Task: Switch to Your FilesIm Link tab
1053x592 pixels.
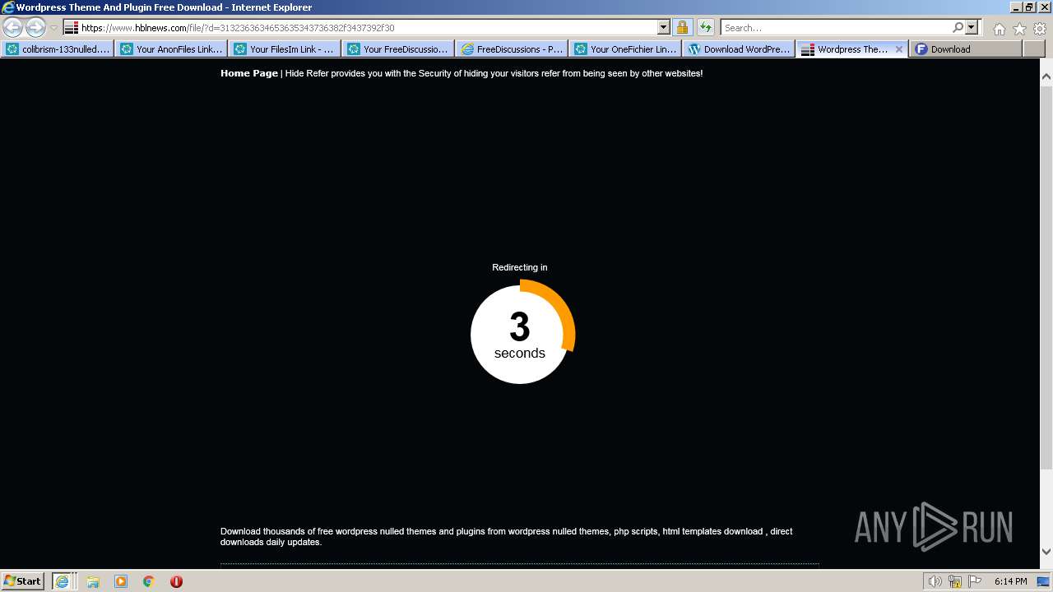Action: tap(285, 49)
